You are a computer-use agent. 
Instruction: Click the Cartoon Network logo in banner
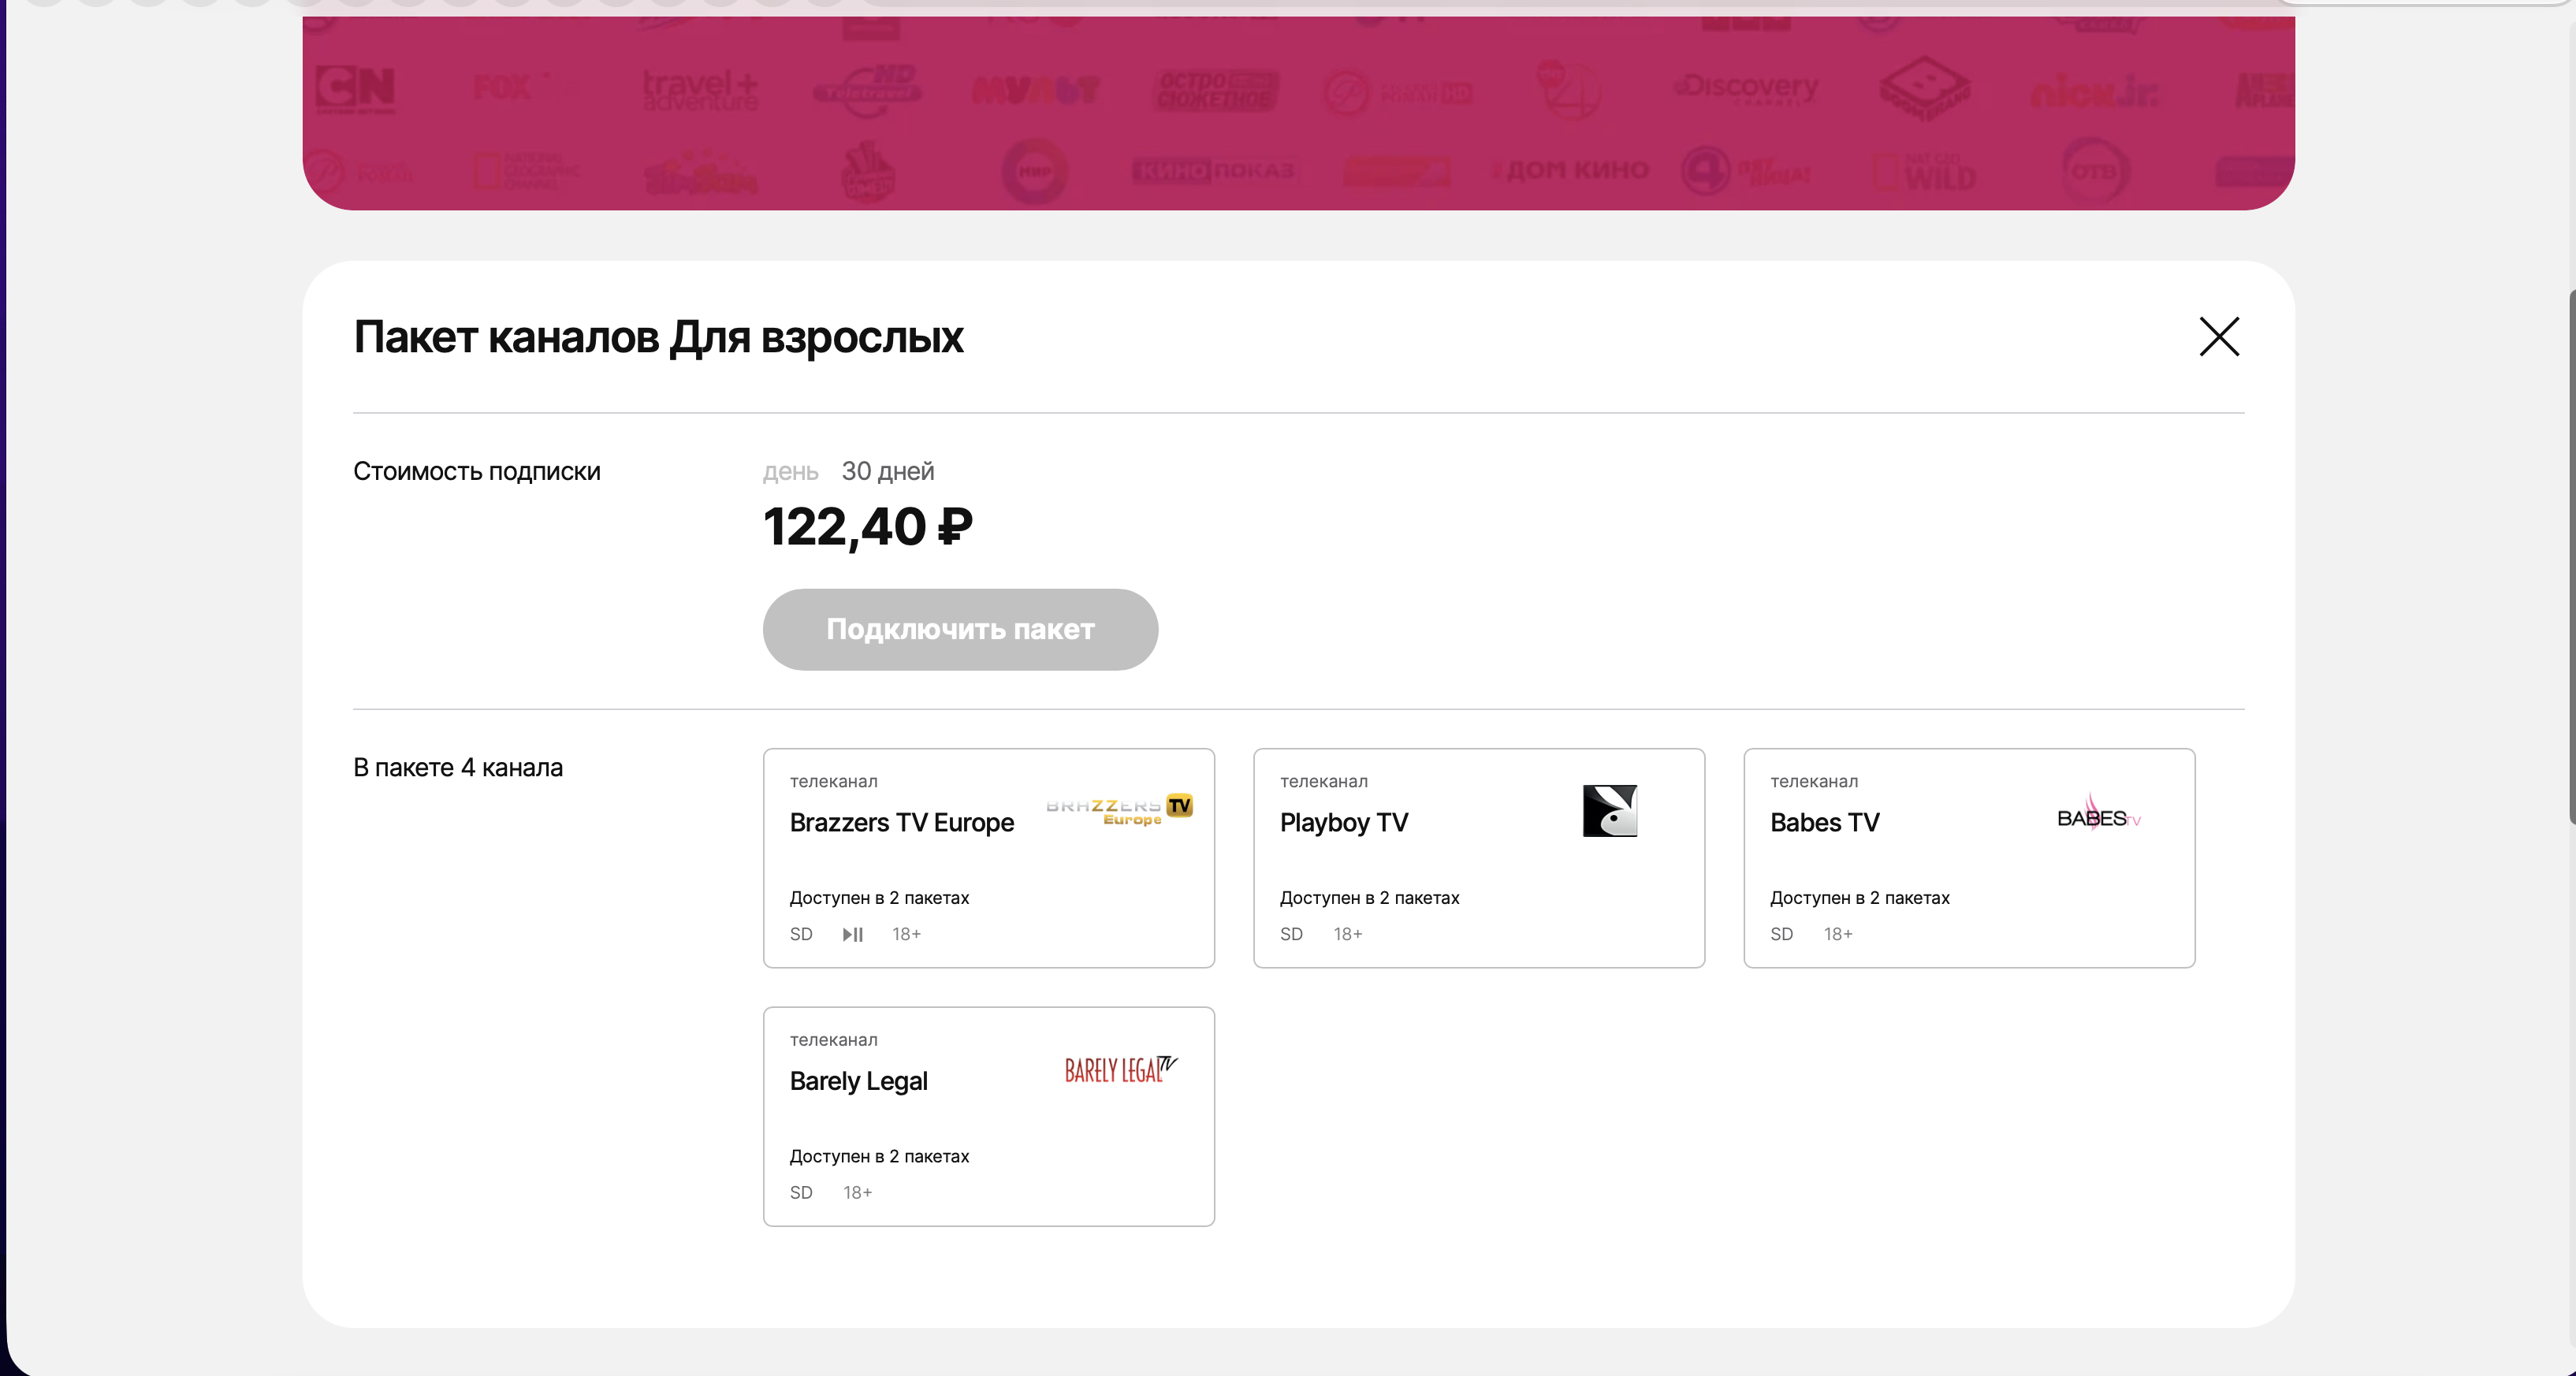(355, 90)
